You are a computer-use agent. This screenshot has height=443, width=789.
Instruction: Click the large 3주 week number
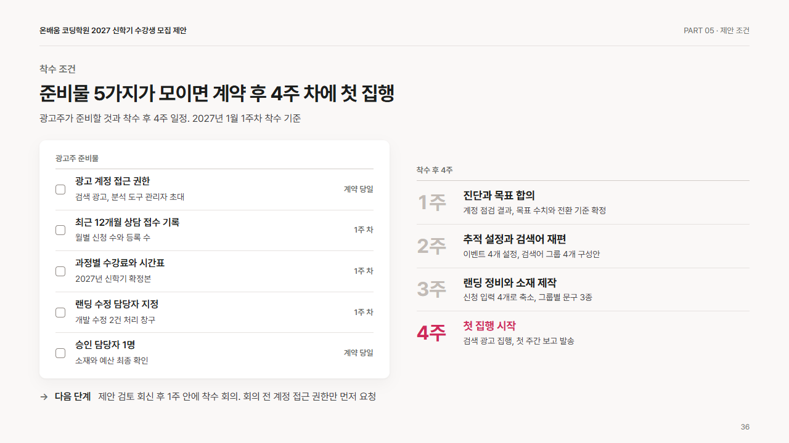431,289
